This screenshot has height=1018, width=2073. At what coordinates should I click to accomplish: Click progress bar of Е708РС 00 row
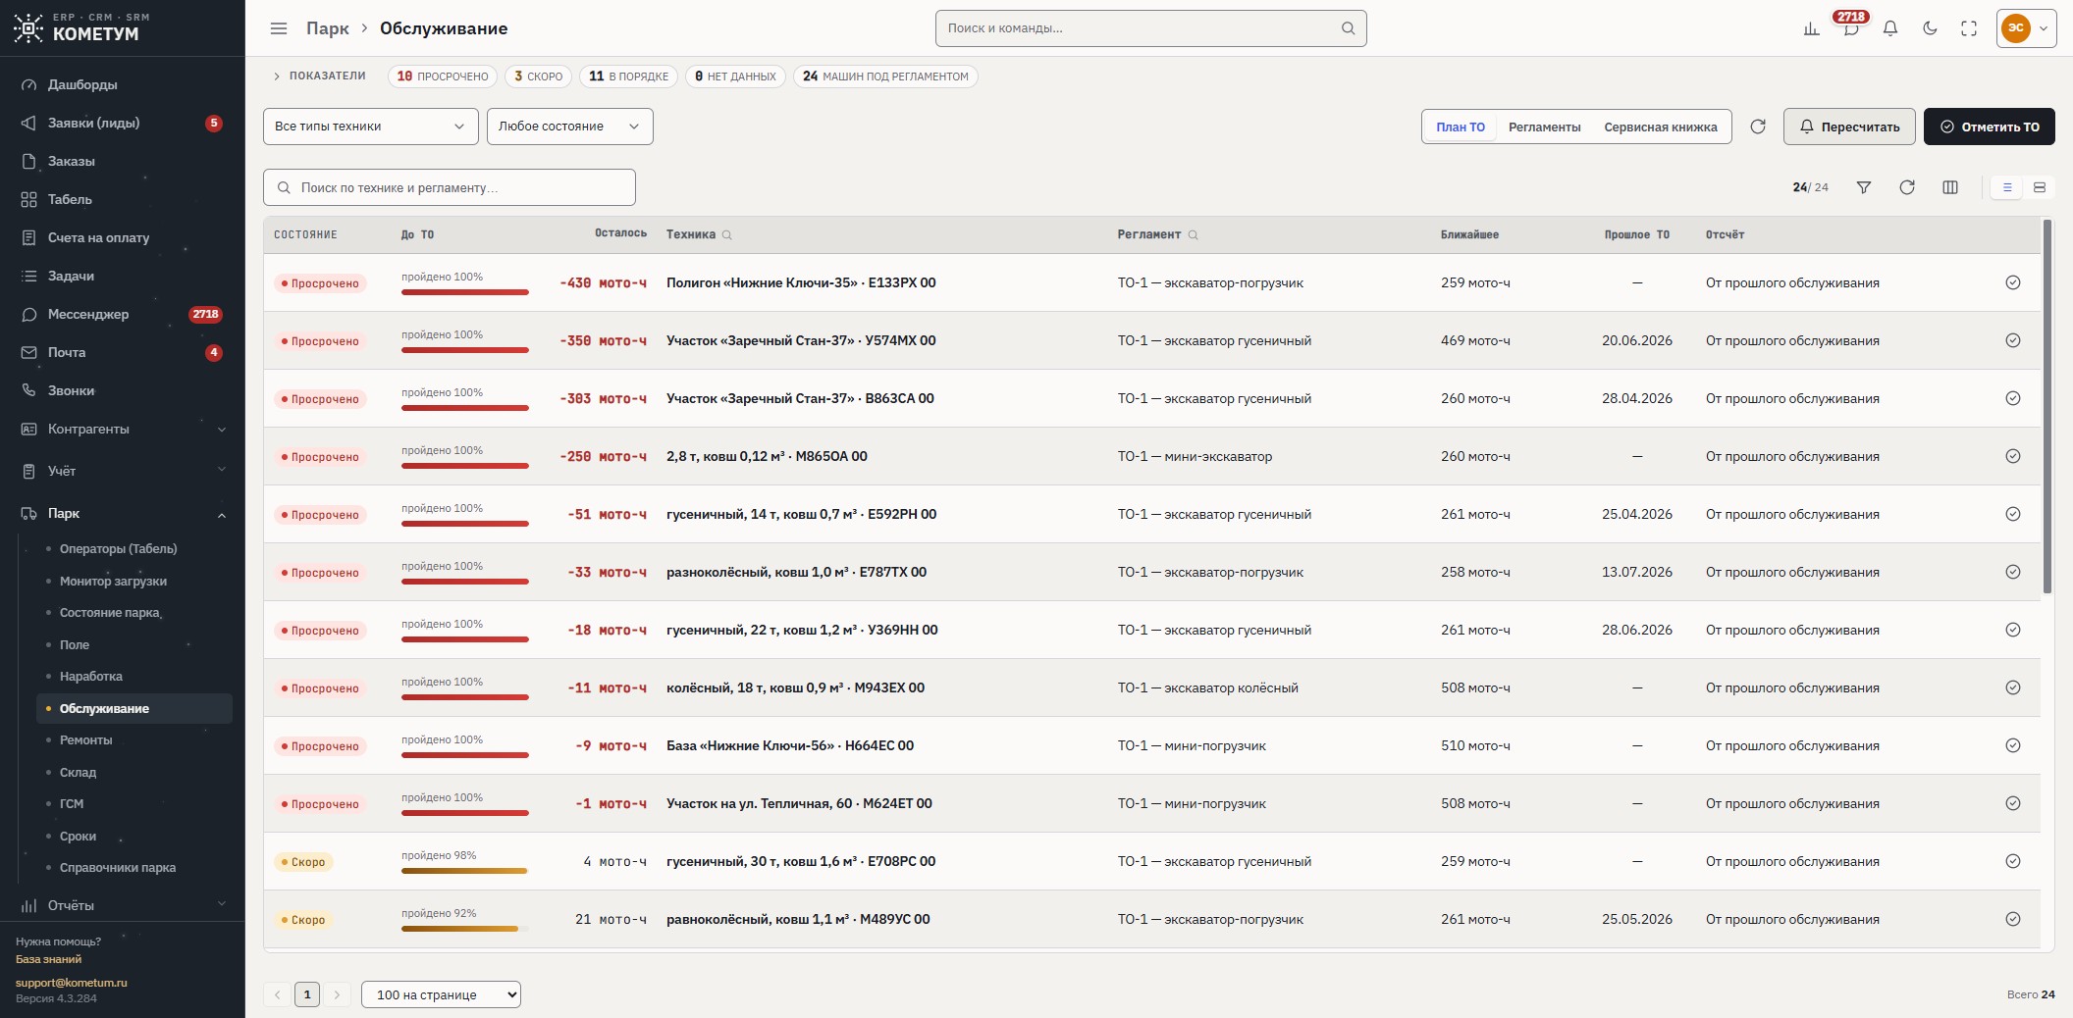pos(465,871)
